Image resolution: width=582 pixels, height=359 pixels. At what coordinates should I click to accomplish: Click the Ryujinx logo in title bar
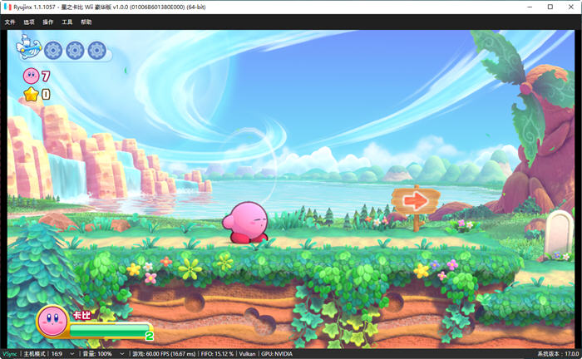(7, 7)
